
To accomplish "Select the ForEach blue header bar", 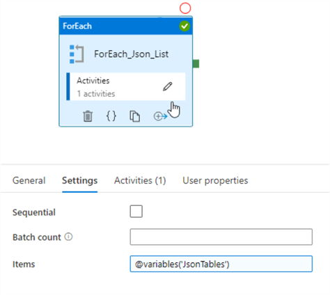I will 125,26.
